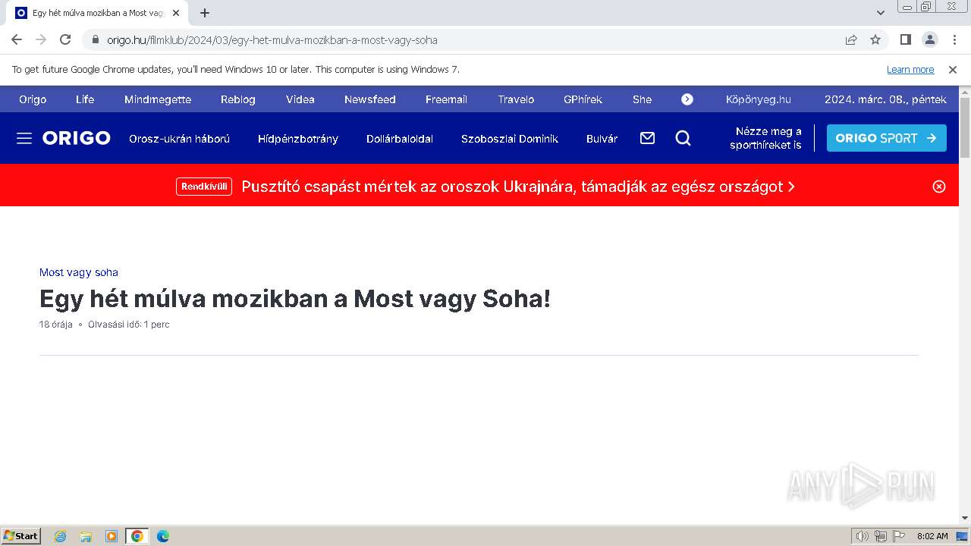Bookmark this page with star
Viewport: 971px width, 546px height.
pos(875,39)
